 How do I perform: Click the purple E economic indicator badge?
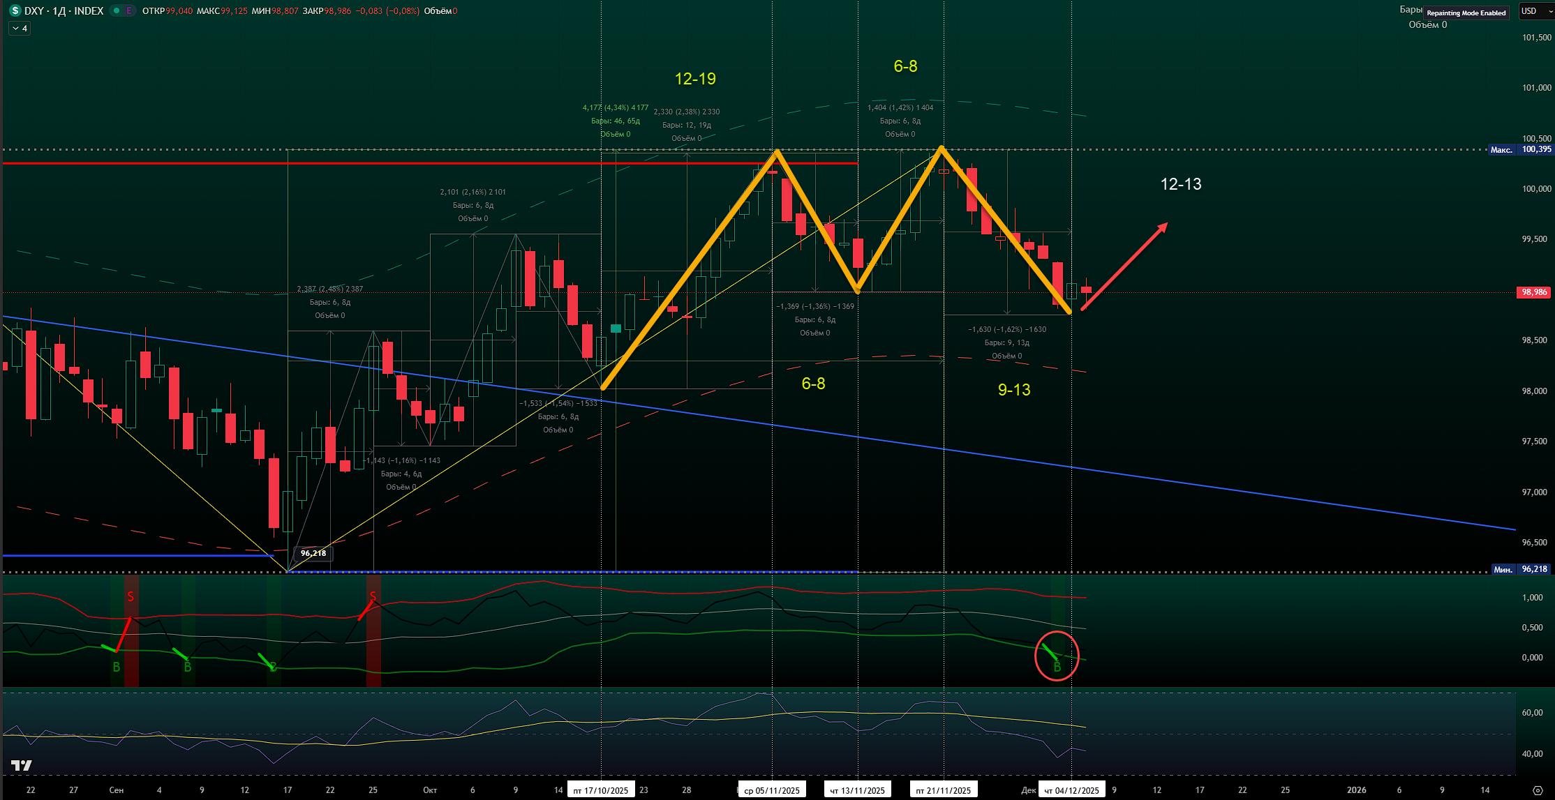pos(129,10)
